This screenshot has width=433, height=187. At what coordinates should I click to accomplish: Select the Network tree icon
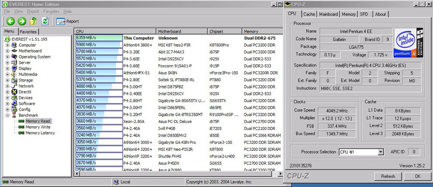[x=14, y=86]
